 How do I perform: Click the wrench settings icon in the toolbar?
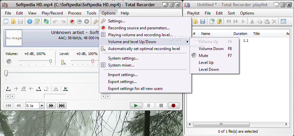[96, 21]
